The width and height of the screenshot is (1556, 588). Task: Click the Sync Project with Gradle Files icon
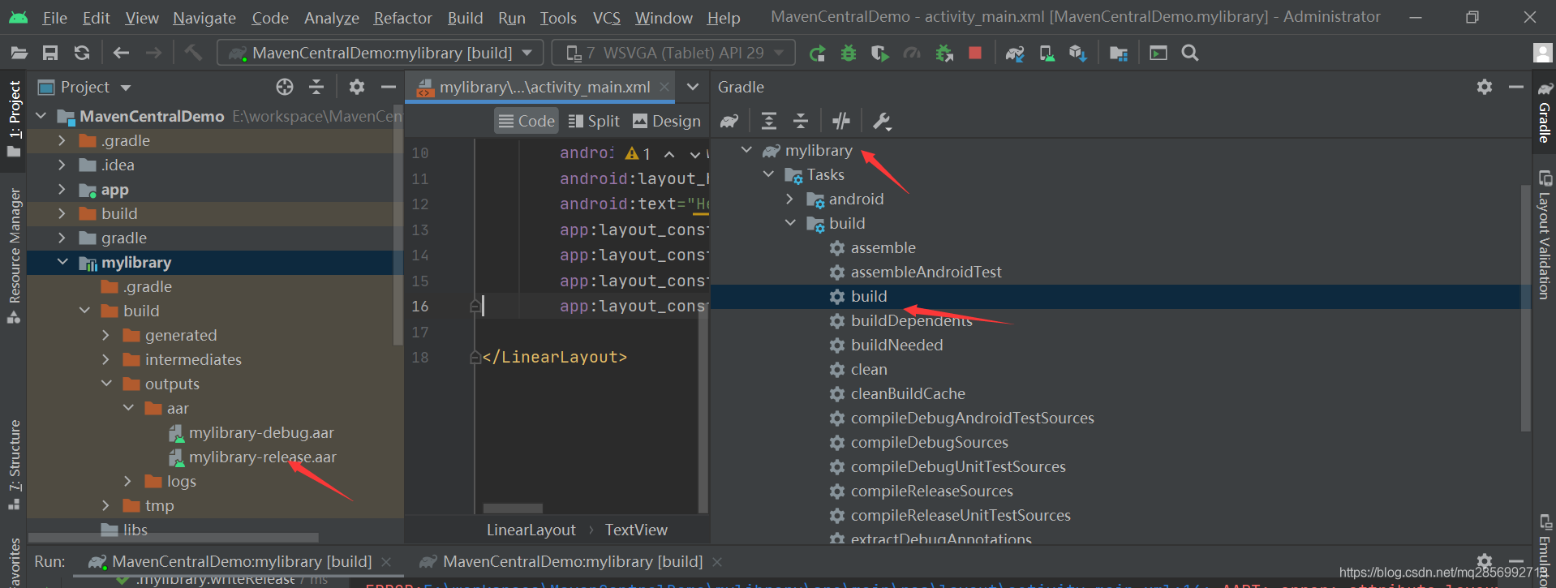(1015, 54)
